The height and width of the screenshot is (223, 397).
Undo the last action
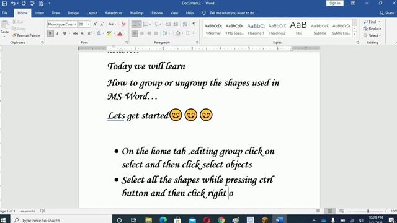13,3
